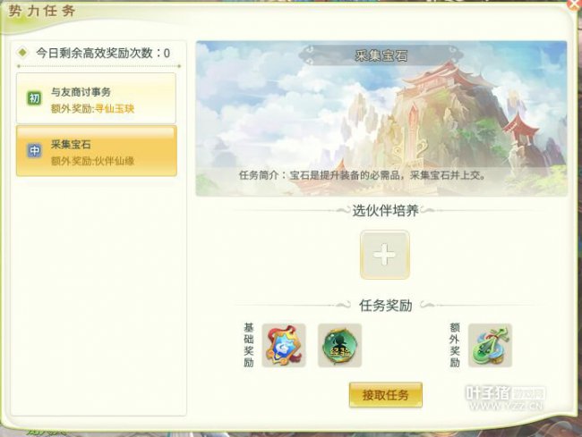The width and height of the screenshot is (582, 437).
Task: Select the 采集宝石 task entry
Action: pos(96,151)
